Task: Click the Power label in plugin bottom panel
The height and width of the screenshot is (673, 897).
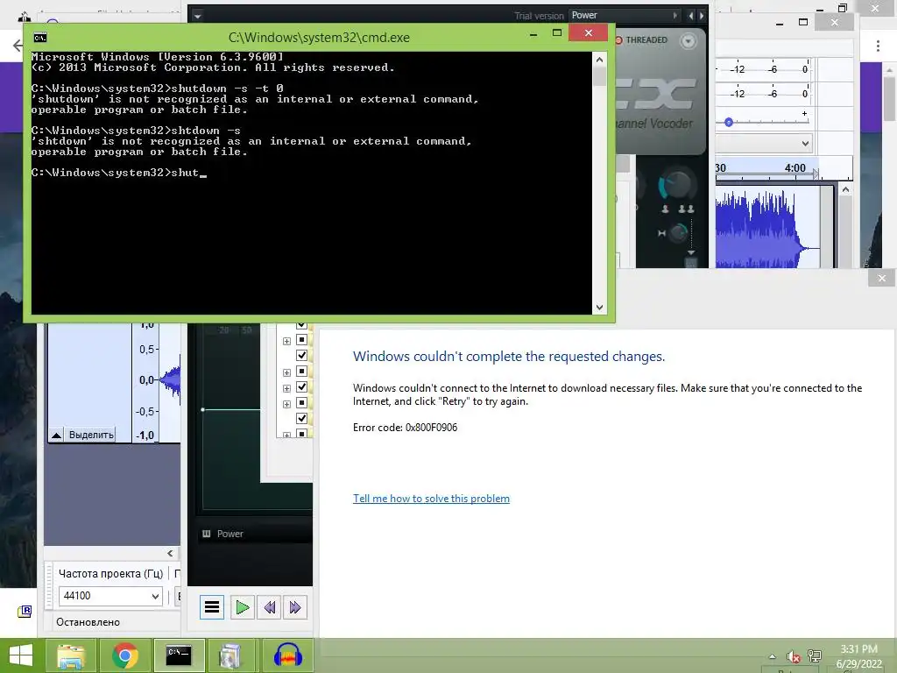Action: point(230,534)
